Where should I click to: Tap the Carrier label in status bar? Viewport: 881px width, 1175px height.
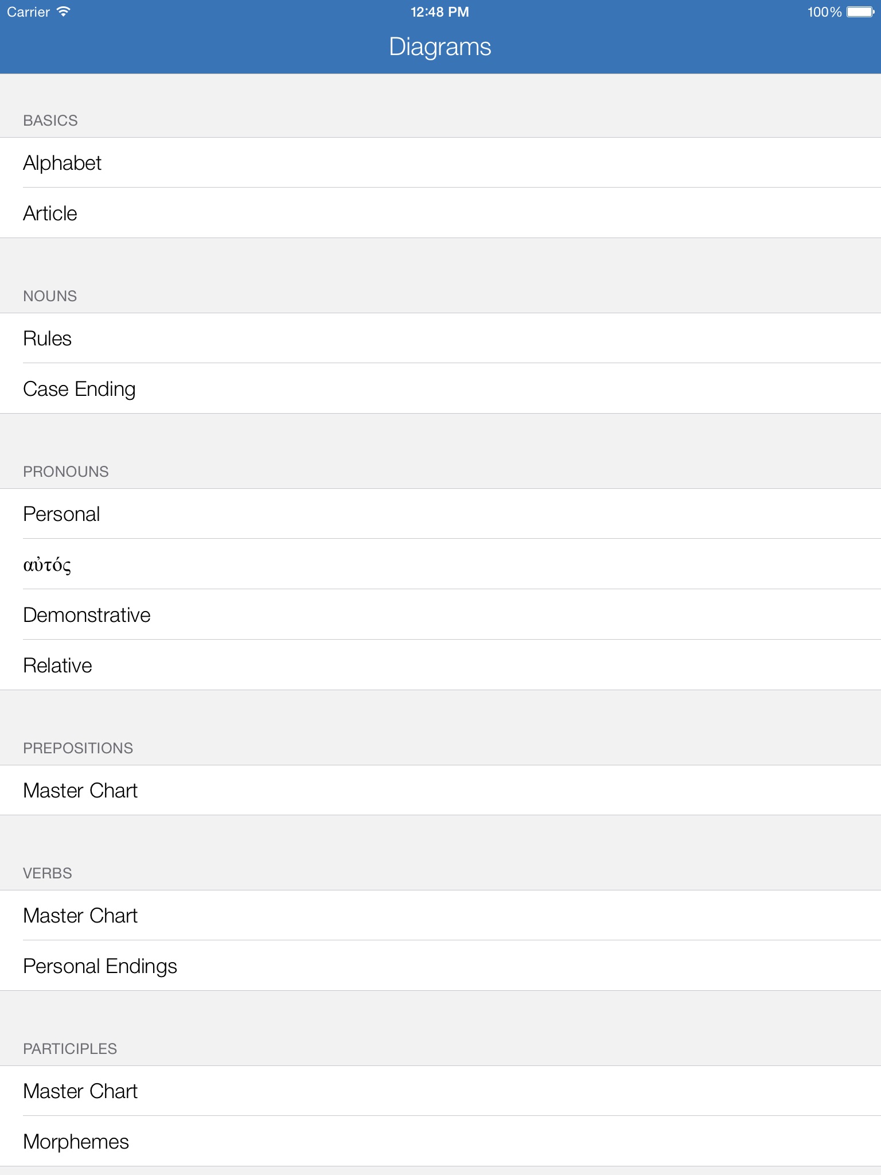tap(28, 12)
